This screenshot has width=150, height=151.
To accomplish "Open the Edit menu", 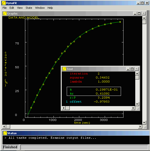I will tap(12, 8).
